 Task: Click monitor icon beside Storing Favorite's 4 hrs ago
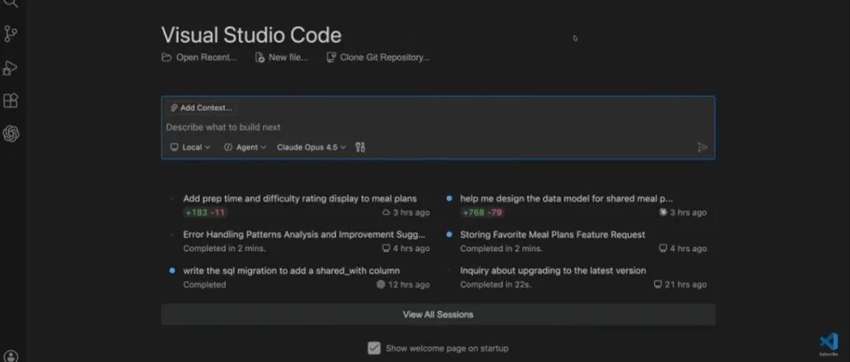(663, 248)
